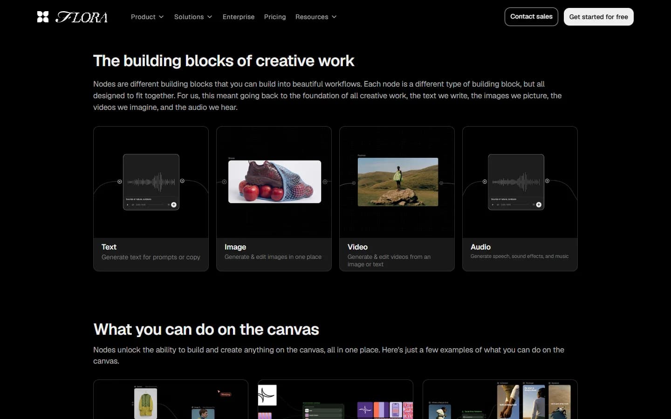Open the FLORA wordmark home link
The image size is (671, 419).
coord(82,17)
